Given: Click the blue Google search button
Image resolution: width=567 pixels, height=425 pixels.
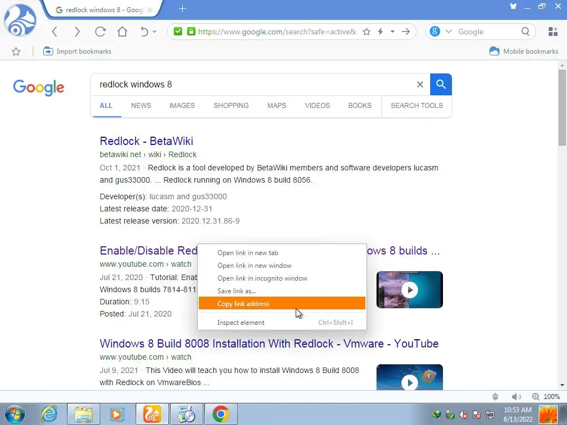Looking at the screenshot, I should pyautogui.click(x=441, y=84).
